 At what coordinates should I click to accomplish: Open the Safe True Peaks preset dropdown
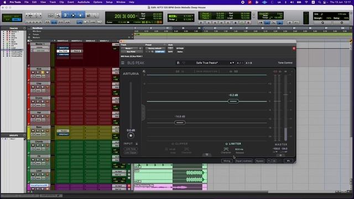pos(207,63)
